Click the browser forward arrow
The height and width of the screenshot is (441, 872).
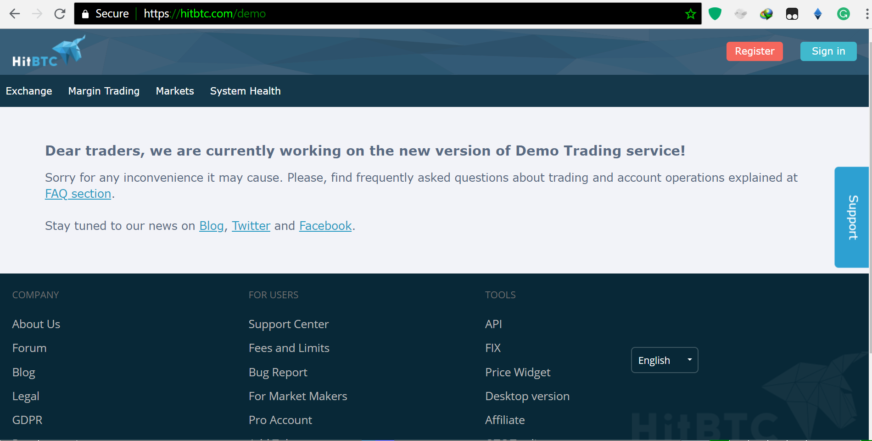[x=37, y=14]
